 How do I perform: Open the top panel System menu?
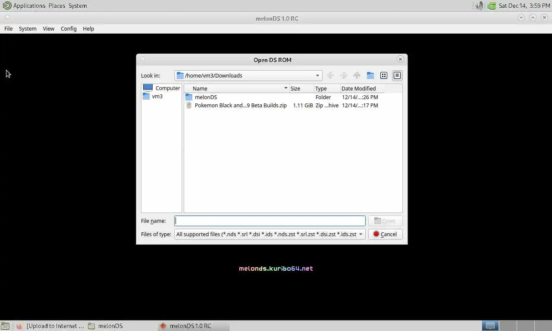[78, 6]
